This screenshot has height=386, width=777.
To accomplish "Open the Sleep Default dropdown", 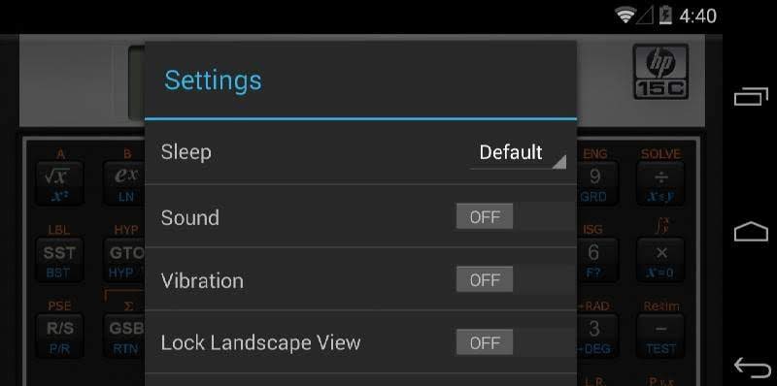I will click(x=518, y=152).
